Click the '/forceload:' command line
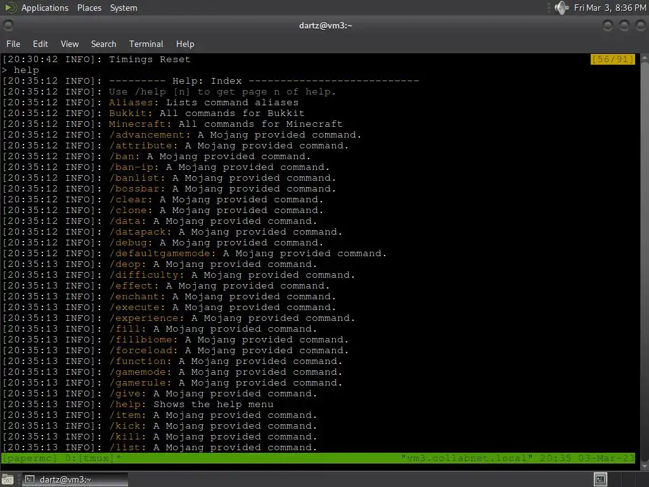The image size is (649, 487). coord(176,350)
